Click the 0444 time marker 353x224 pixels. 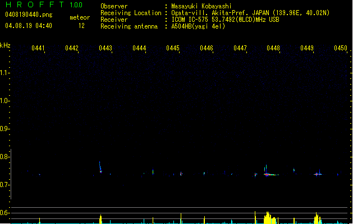tap(139, 48)
